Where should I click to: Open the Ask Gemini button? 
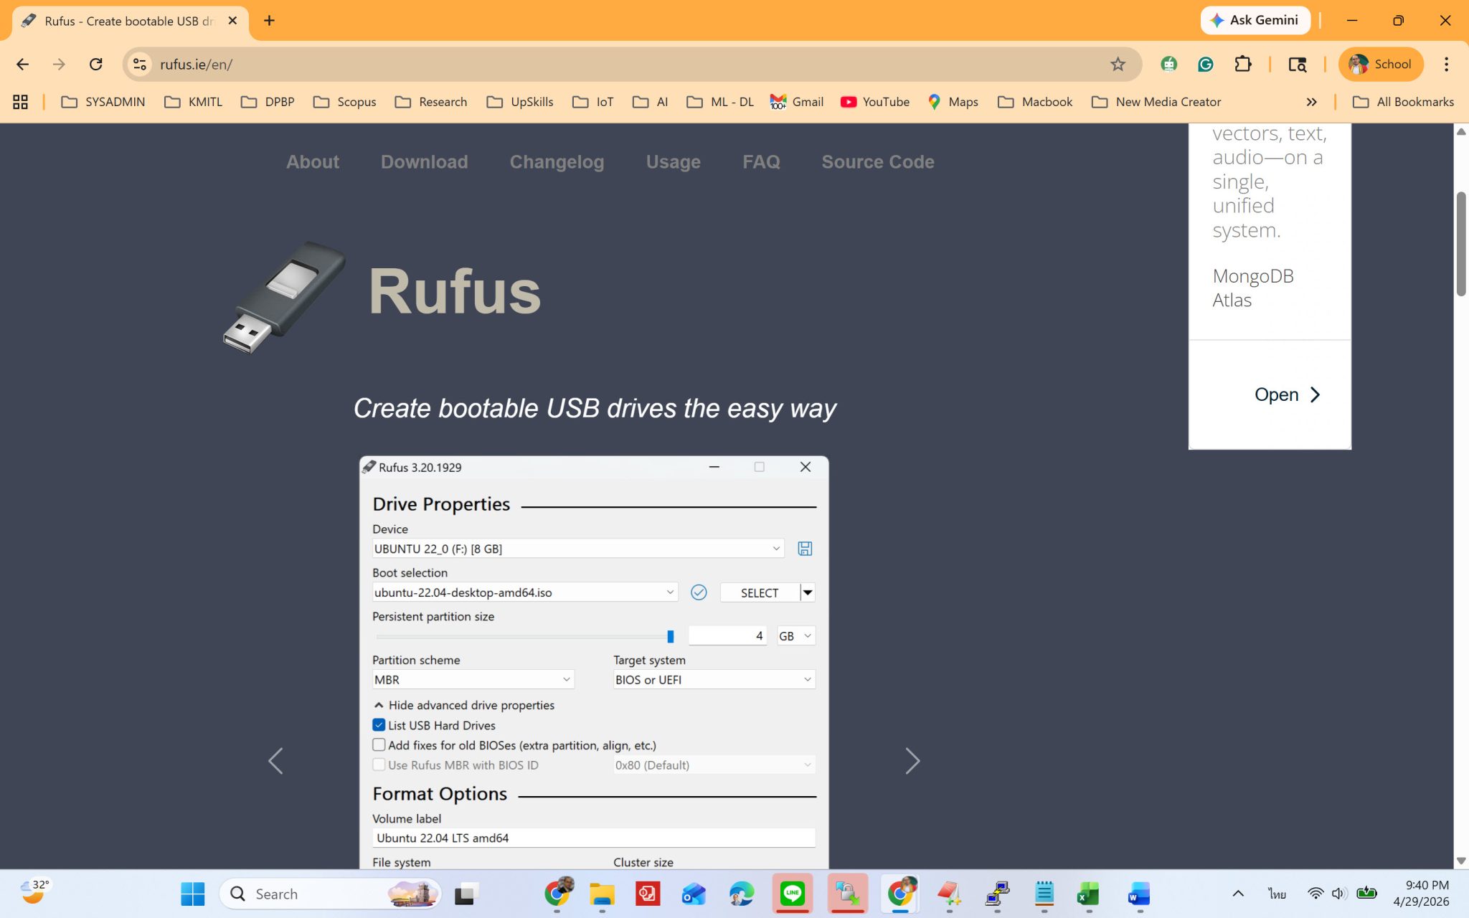coord(1255,20)
